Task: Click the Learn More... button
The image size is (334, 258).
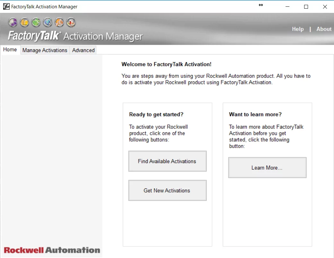Action: coord(267,168)
